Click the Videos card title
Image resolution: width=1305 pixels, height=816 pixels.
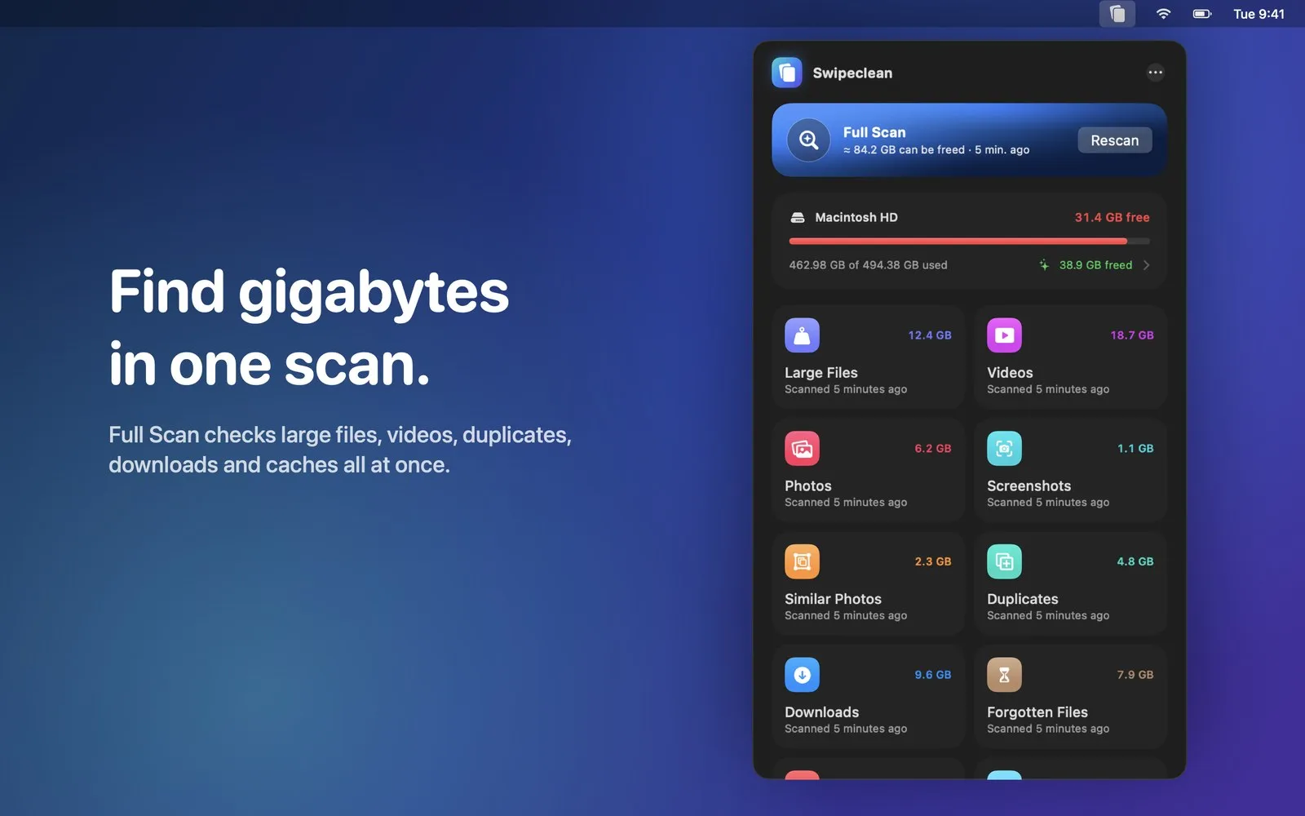1010,373
